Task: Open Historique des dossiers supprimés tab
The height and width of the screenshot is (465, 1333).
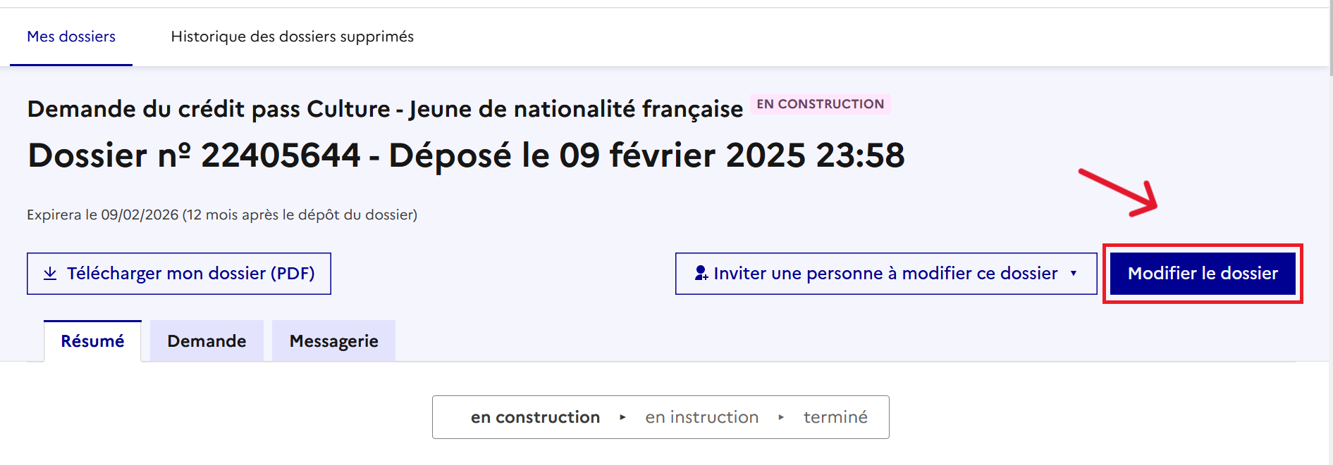Action: pos(293,37)
